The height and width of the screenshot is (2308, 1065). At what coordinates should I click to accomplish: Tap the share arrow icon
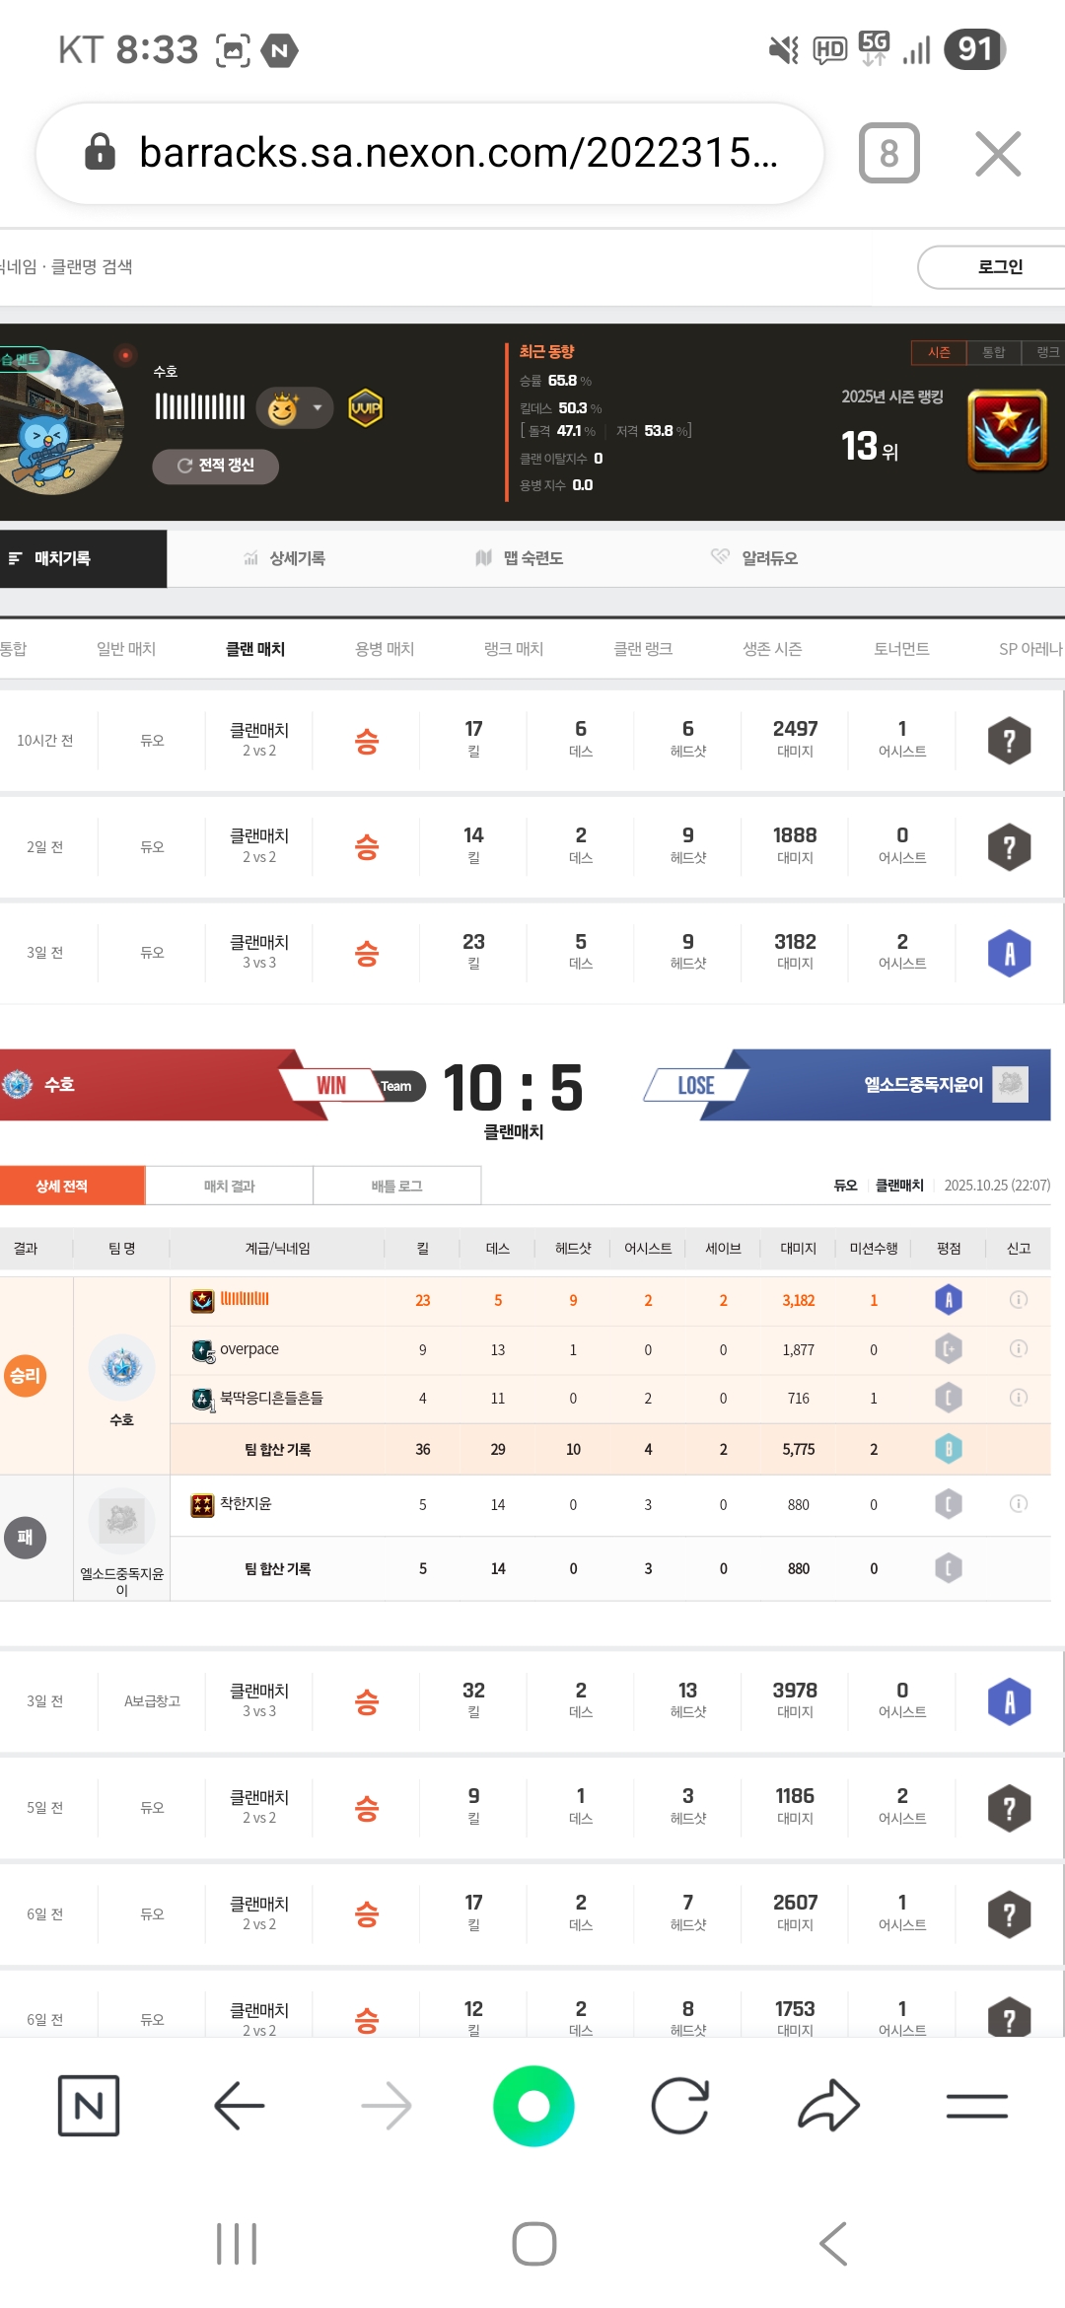pos(828,2106)
